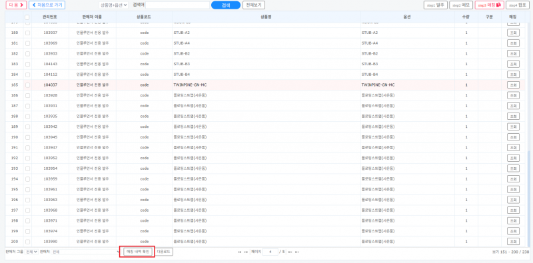The width and height of the screenshot is (533, 263).
Task: Tick the checkbox for row 103945
Action: [27, 137]
